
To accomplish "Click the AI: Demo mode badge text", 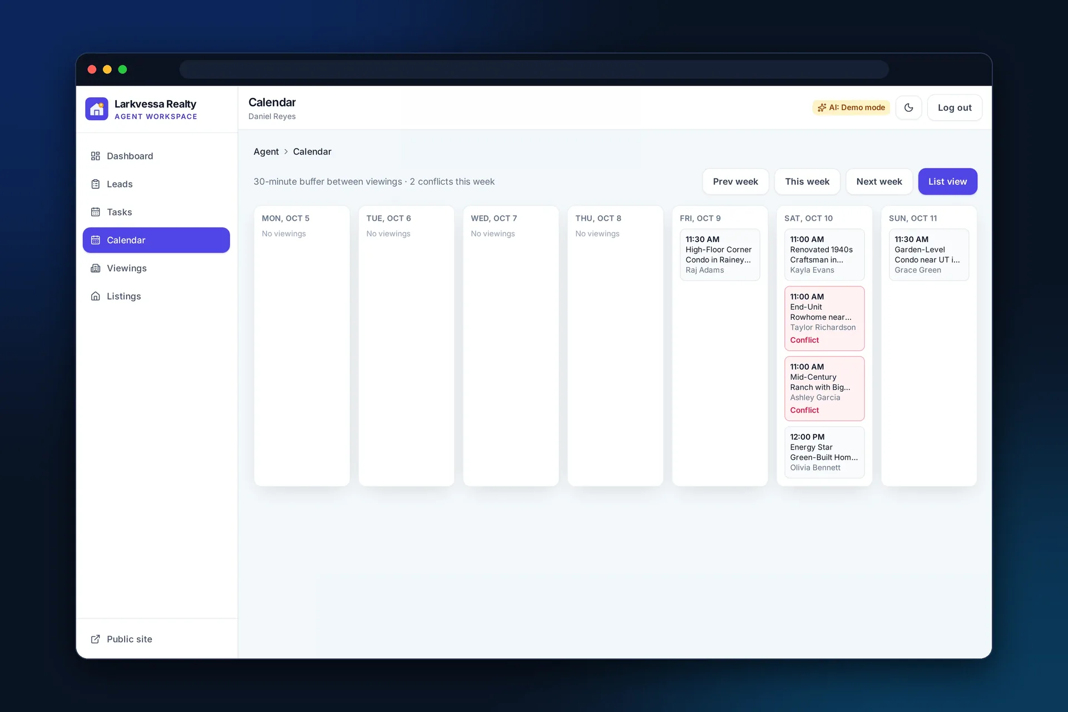I will pyautogui.click(x=857, y=108).
